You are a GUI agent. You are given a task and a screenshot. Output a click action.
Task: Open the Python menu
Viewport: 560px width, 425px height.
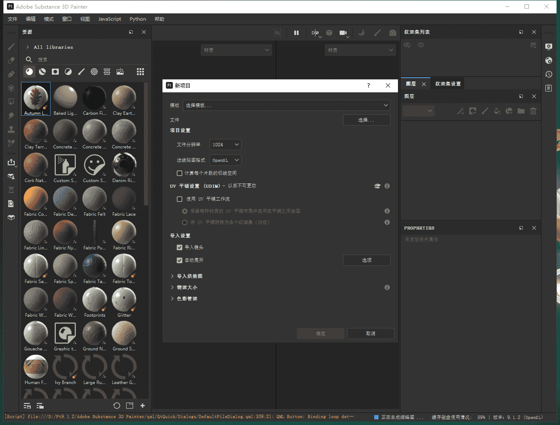pos(138,19)
